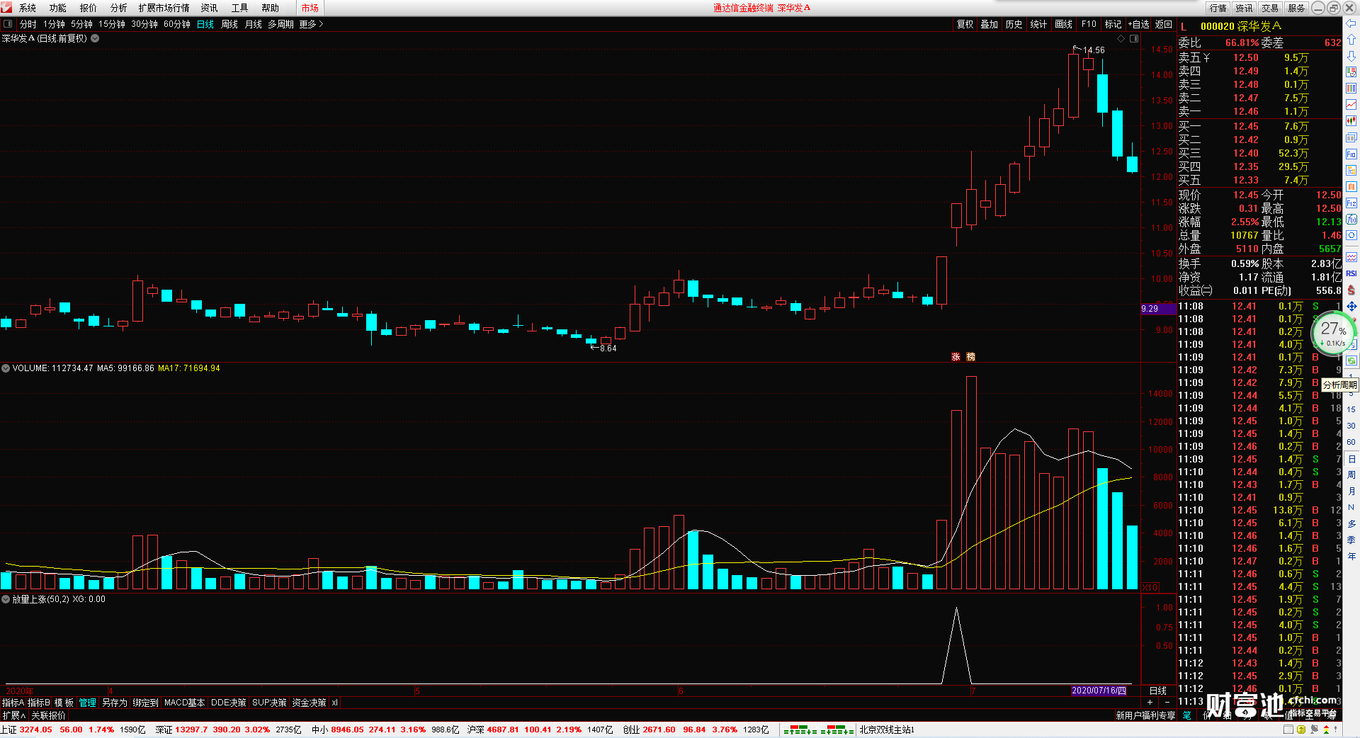Open dropdown beside 深华发A chart title
The height and width of the screenshot is (738, 1360).
[x=95, y=39]
